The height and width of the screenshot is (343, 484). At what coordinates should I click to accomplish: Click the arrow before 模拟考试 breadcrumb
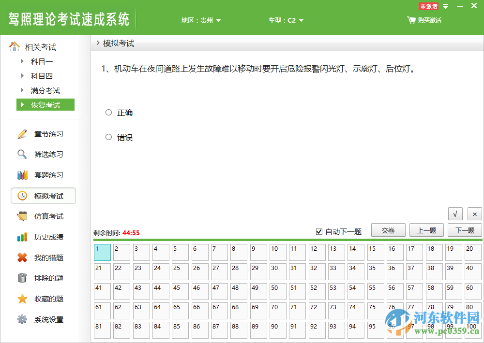(x=98, y=43)
